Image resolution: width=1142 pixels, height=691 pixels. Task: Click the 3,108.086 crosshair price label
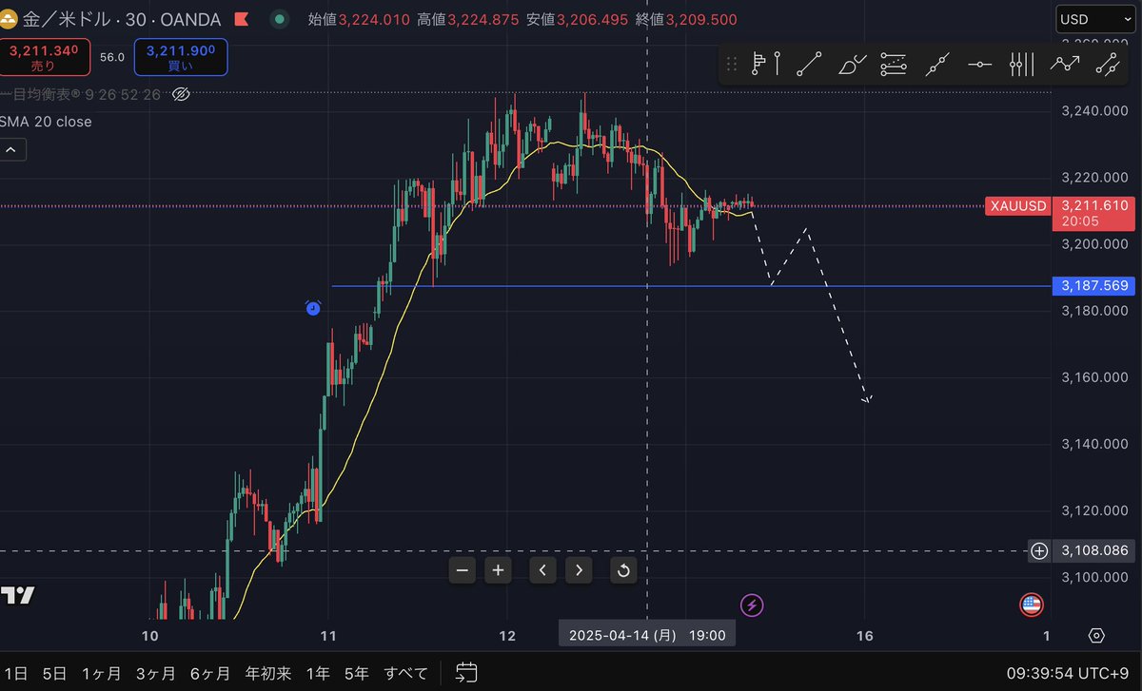[x=1093, y=550]
